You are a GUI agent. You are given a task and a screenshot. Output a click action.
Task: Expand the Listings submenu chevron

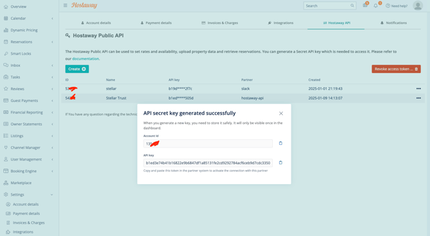(52, 136)
